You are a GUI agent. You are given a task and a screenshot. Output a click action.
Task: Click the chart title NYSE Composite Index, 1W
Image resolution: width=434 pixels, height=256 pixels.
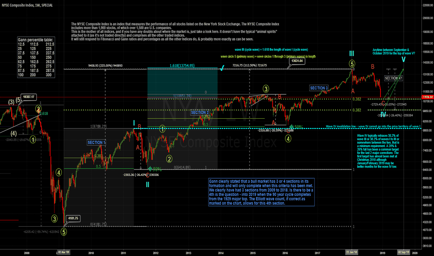pos(27,5)
